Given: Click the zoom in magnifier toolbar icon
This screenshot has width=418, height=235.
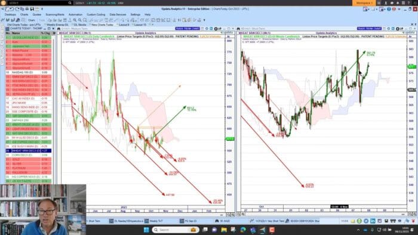Looking at the screenshot, I should [x=75, y=20].
